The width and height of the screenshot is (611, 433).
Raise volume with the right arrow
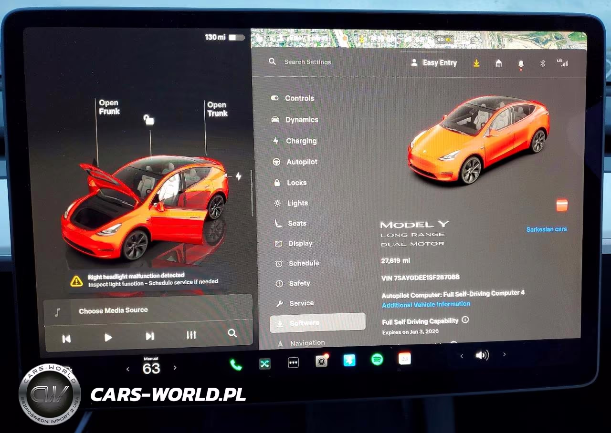tap(504, 354)
